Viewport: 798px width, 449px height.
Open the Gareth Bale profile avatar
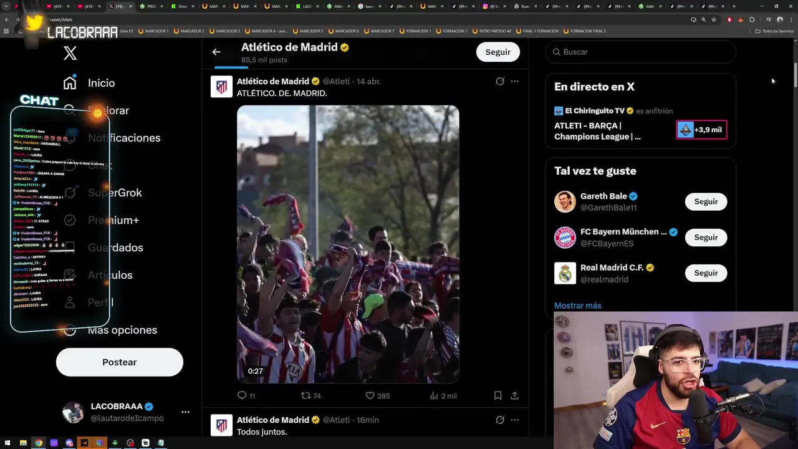(565, 201)
